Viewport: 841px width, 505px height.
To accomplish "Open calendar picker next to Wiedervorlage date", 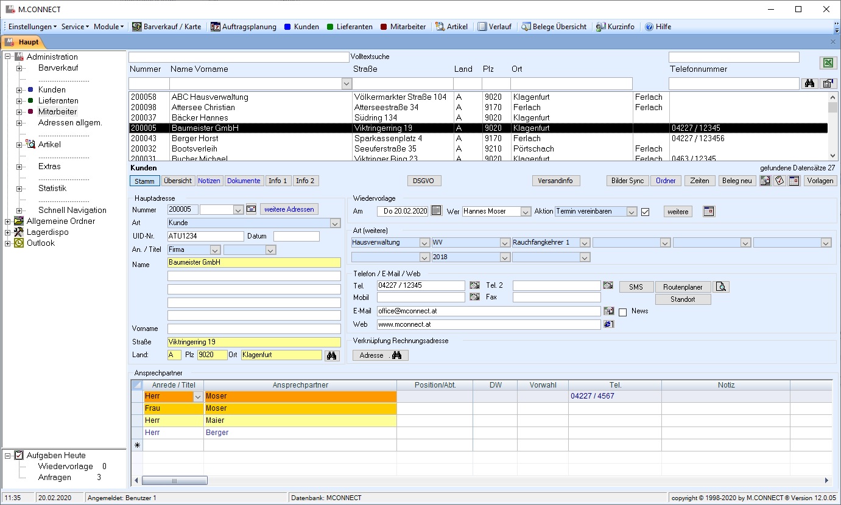I will [x=436, y=211].
